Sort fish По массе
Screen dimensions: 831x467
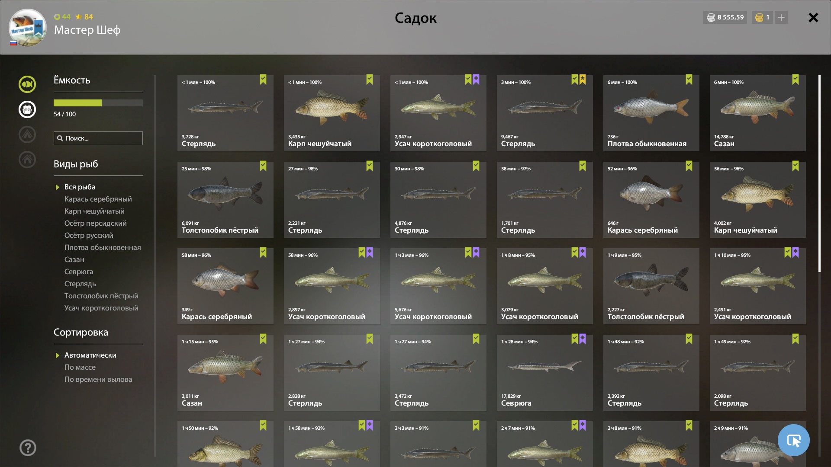(80, 367)
